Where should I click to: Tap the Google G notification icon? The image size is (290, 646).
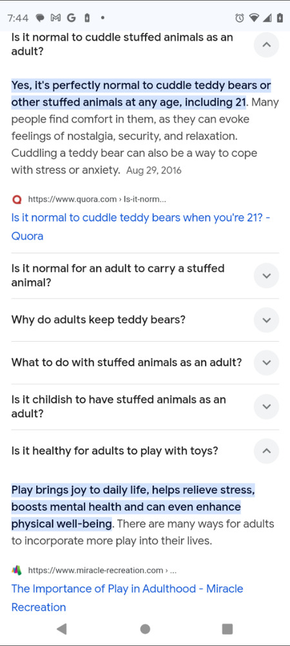[x=71, y=18]
